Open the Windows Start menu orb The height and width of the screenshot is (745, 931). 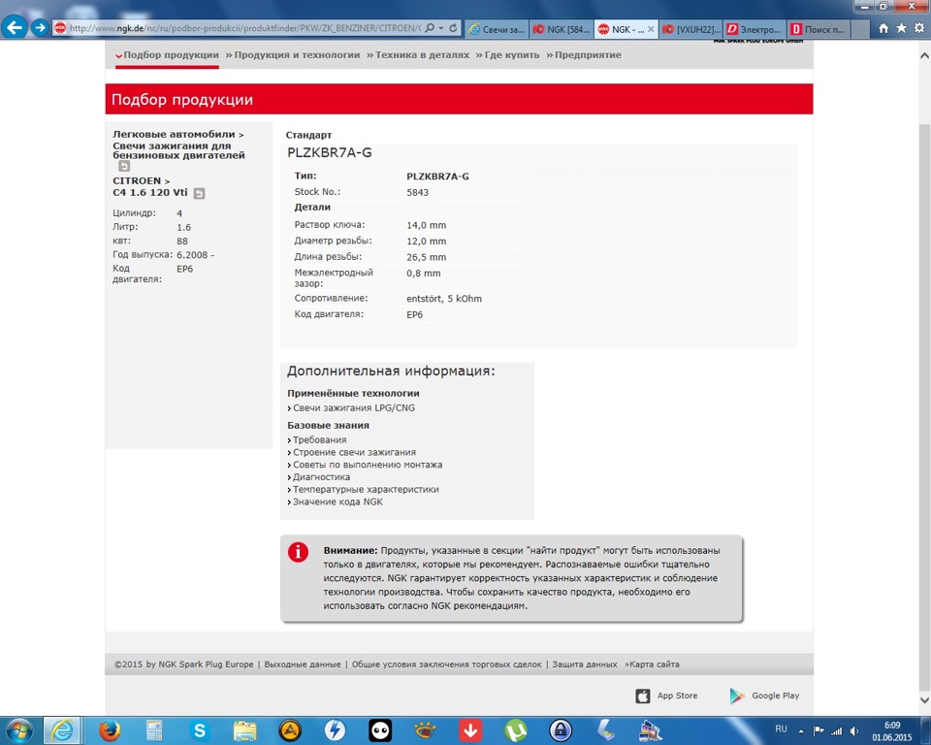pos(19,730)
